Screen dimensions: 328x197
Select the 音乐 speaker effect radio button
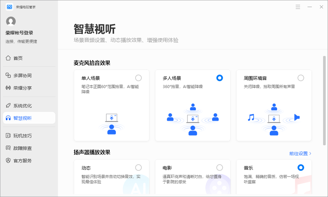tap(301, 168)
